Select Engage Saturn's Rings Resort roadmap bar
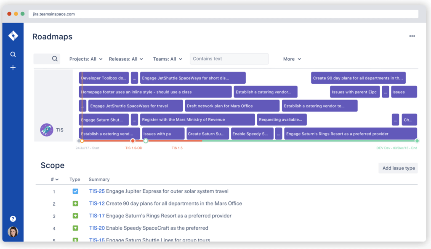This screenshot has width=431, height=249. click(x=351, y=134)
